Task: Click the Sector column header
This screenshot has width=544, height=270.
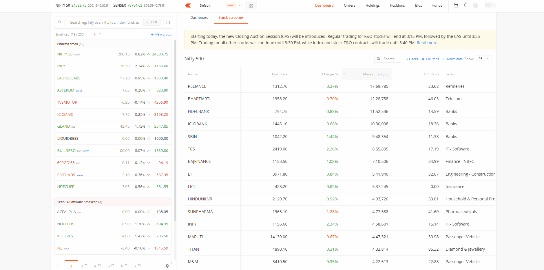Action: 450,74
